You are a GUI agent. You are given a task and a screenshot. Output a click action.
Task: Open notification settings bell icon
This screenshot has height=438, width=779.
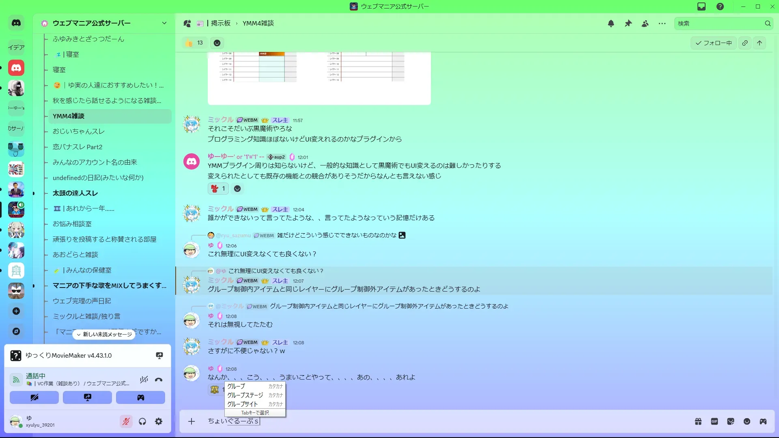coord(611,24)
